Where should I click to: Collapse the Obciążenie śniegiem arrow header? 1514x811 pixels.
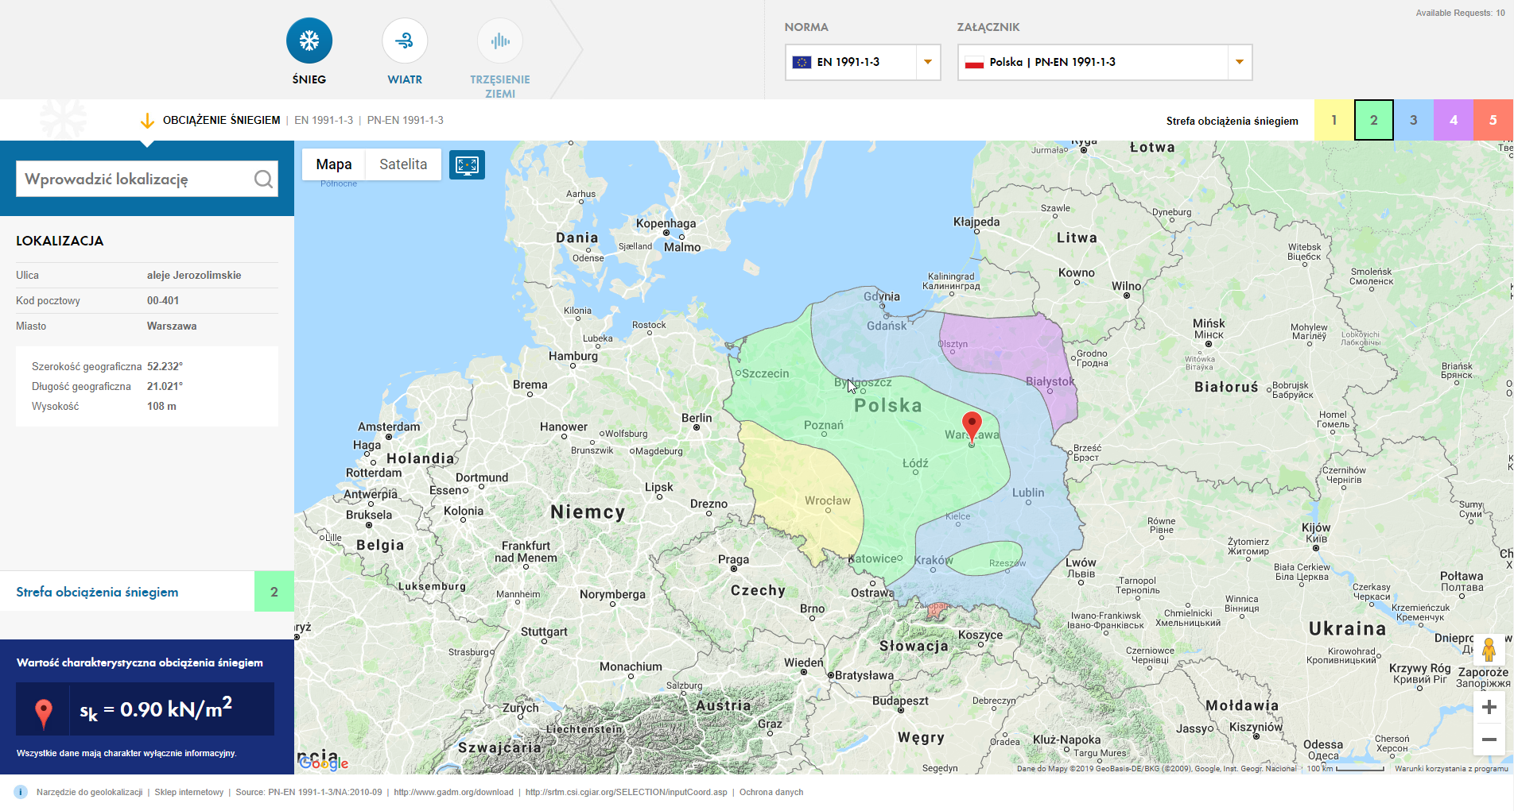click(147, 121)
